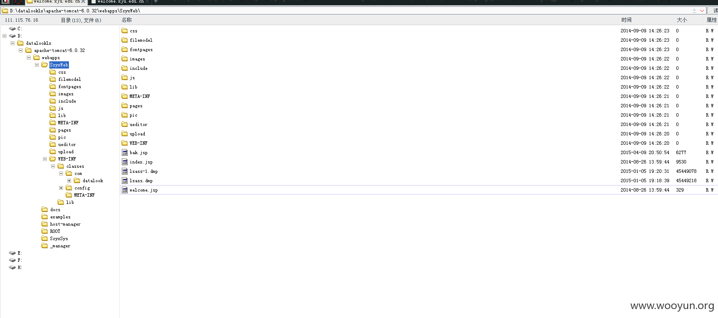Select the WEB-INF folder icon in file list

[x=125, y=143]
